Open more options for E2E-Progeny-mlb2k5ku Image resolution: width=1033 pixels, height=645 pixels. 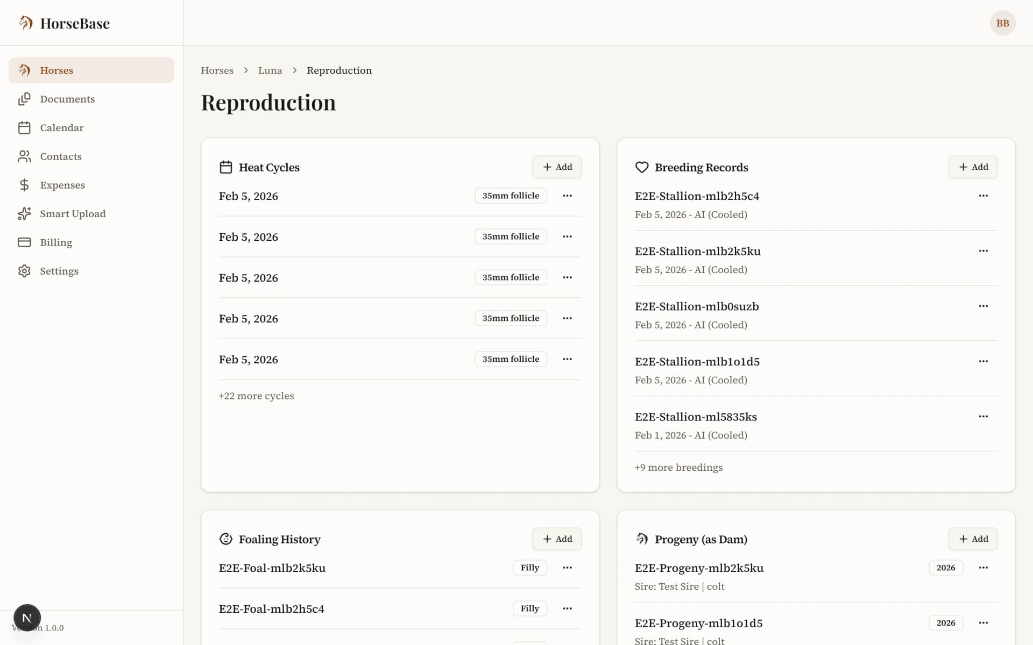(983, 568)
